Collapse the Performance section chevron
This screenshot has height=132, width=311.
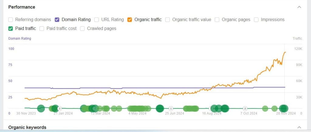point(299,7)
